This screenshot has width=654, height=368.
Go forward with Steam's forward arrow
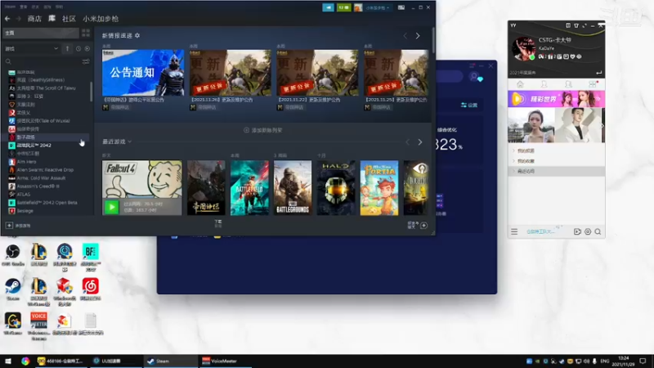coord(18,19)
